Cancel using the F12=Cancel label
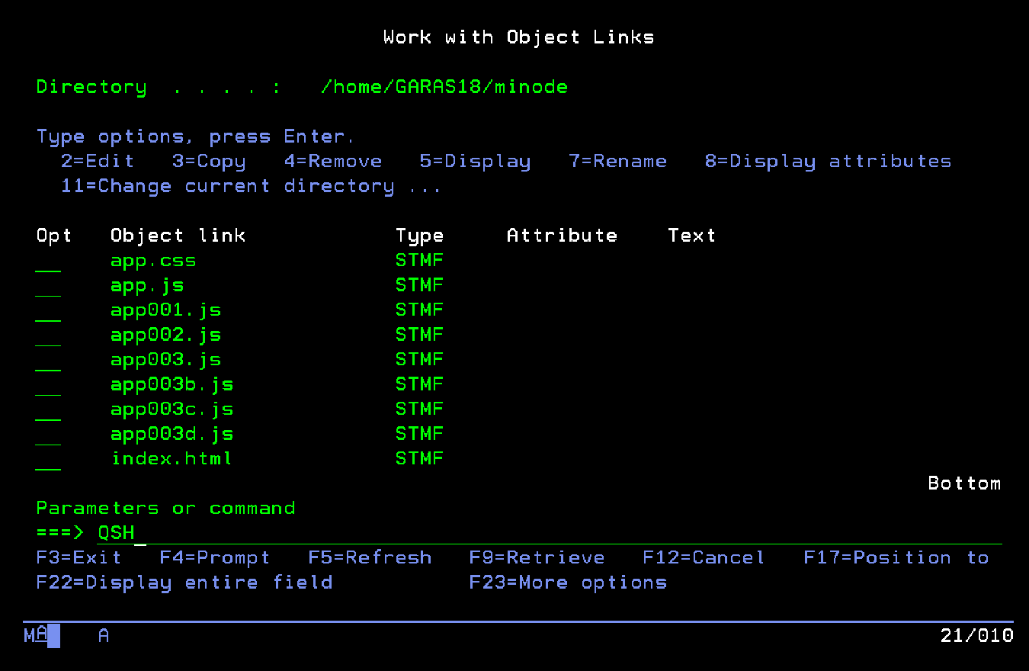 coord(703,558)
